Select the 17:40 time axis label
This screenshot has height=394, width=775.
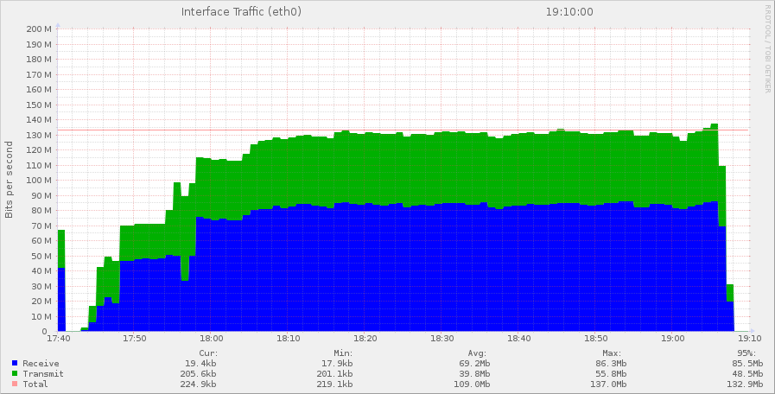[58, 339]
